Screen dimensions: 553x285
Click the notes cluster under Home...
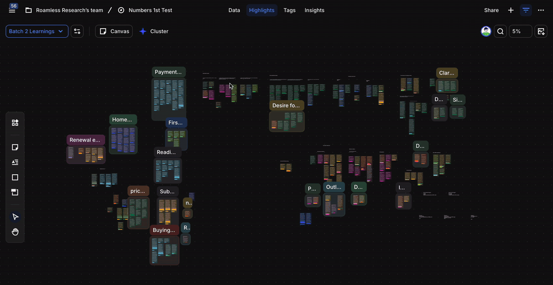click(x=123, y=139)
